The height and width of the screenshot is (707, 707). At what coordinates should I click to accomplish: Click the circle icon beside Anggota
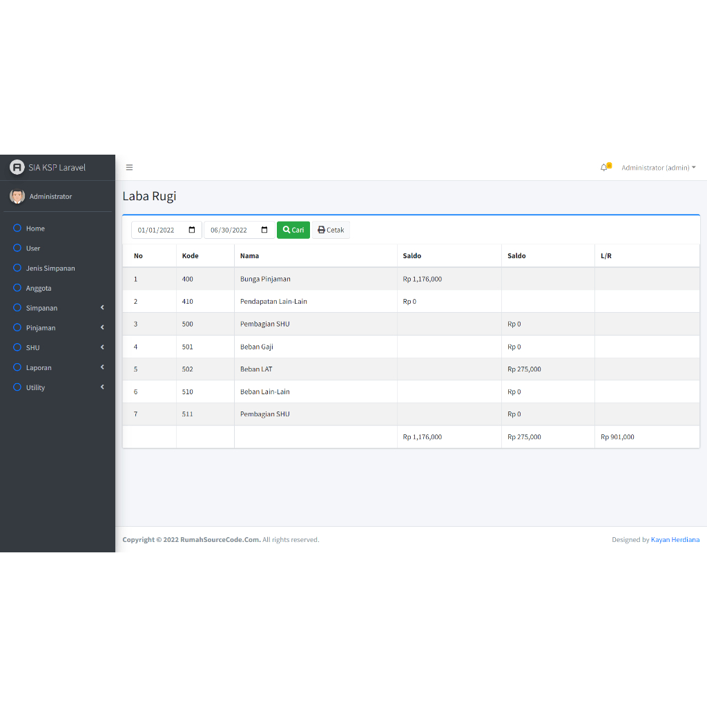coord(17,288)
